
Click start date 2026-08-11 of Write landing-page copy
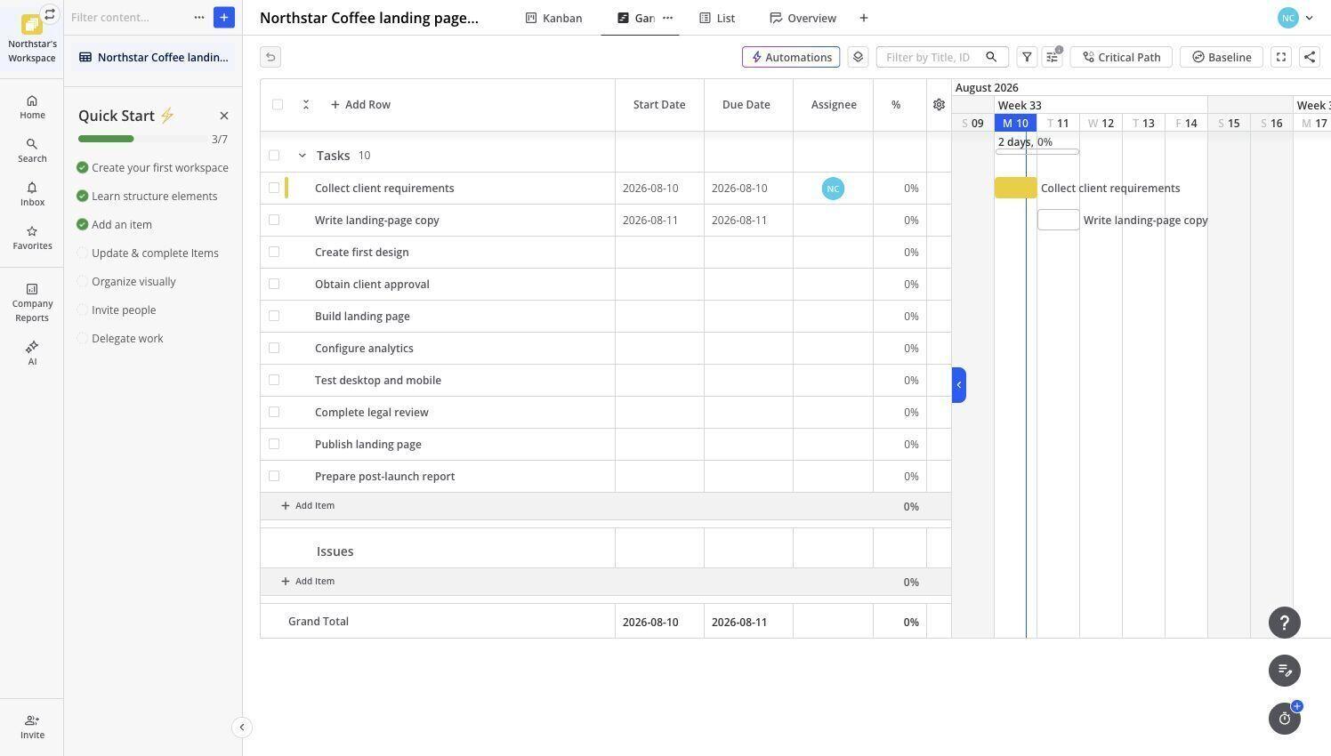(650, 220)
